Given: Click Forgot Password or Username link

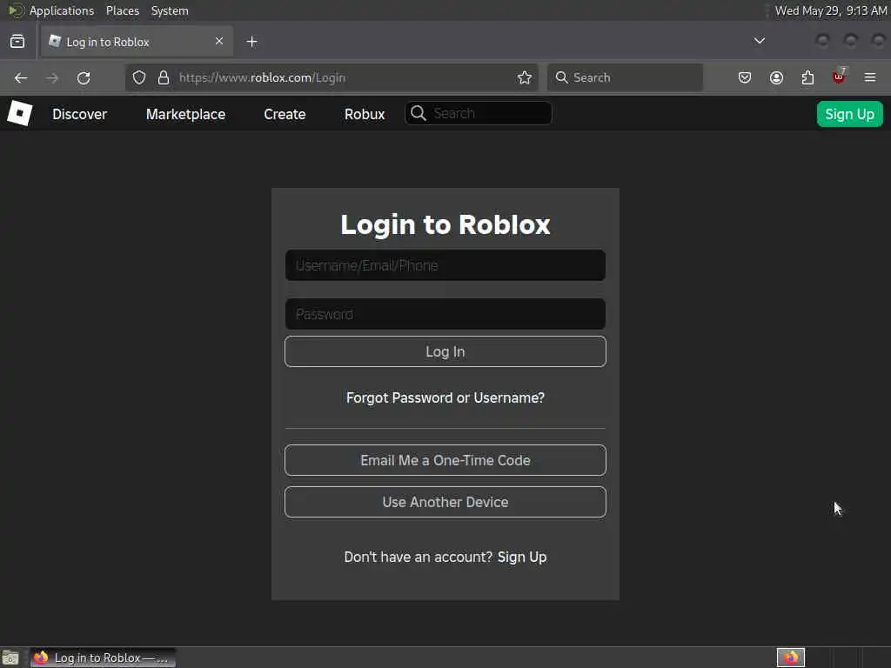Looking at the screenshot, I should click(x=445, y=397).
